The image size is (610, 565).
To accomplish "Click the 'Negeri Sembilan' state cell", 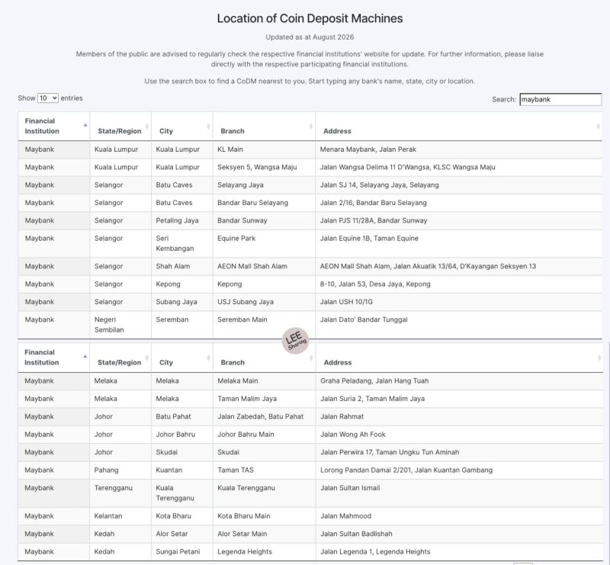I will pyautogui.click(x=120, y=325).
